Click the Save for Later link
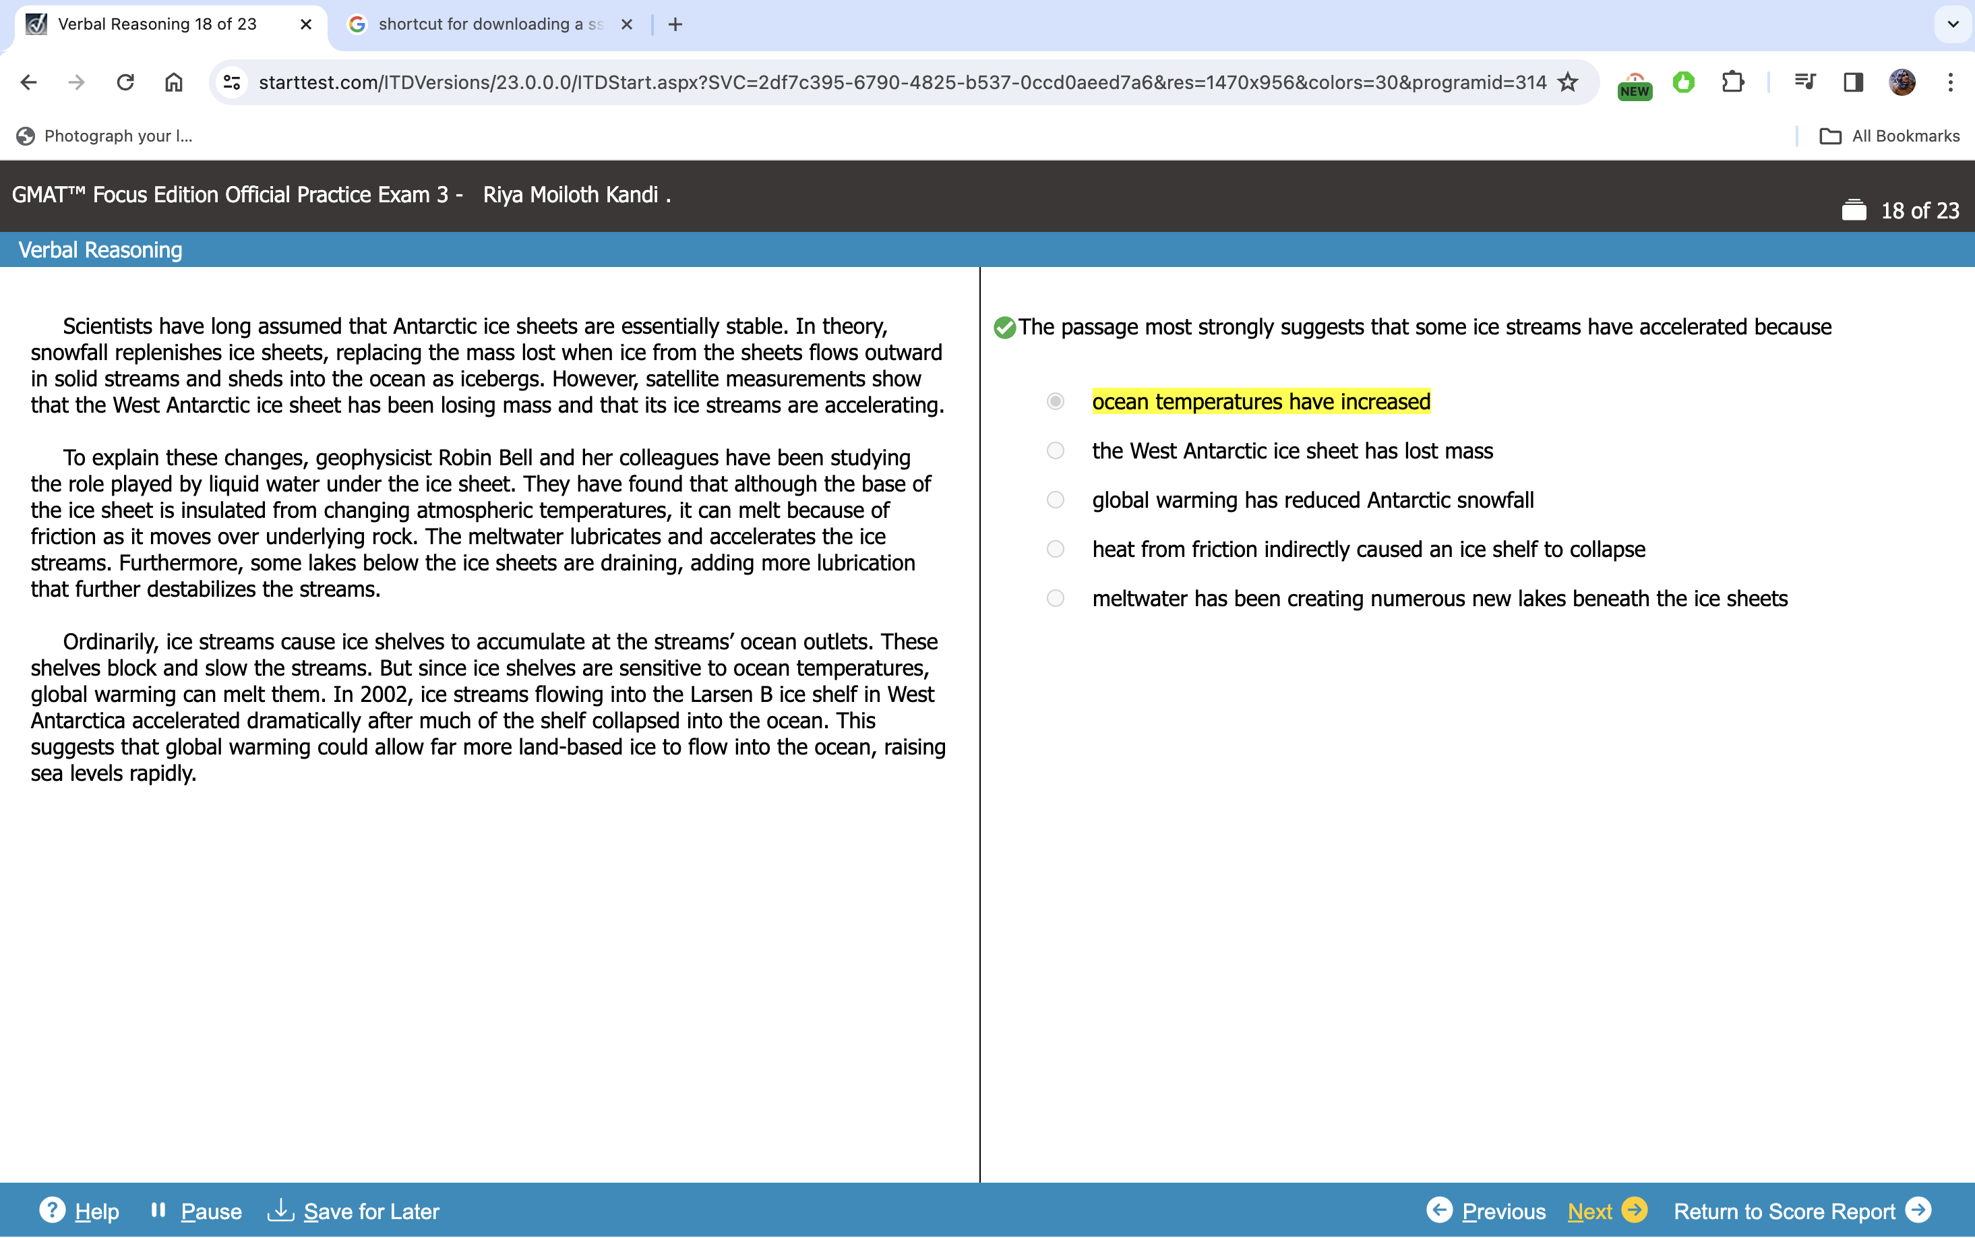 click(371, 1211)
